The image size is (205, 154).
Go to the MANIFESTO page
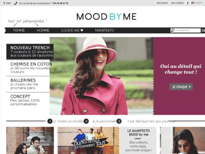click(x=104, y=30)
